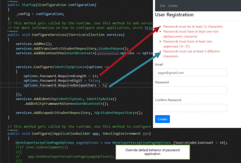Click 'options.Password.RequireDigit = false;' line
241x163 pixels.
[62, 80]
